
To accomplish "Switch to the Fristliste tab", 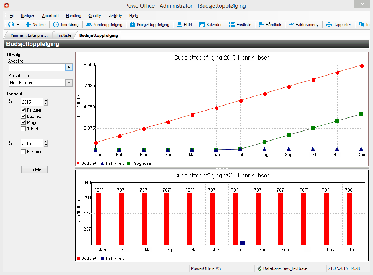I will pos(64,35).
